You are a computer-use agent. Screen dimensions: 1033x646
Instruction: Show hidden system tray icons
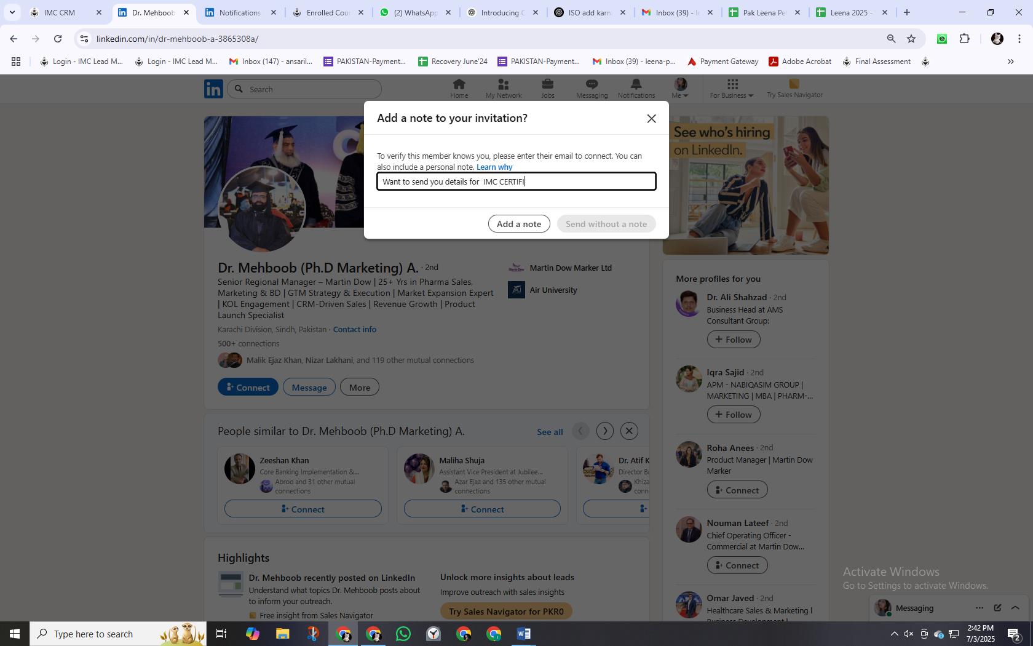[x=894, y=634]
